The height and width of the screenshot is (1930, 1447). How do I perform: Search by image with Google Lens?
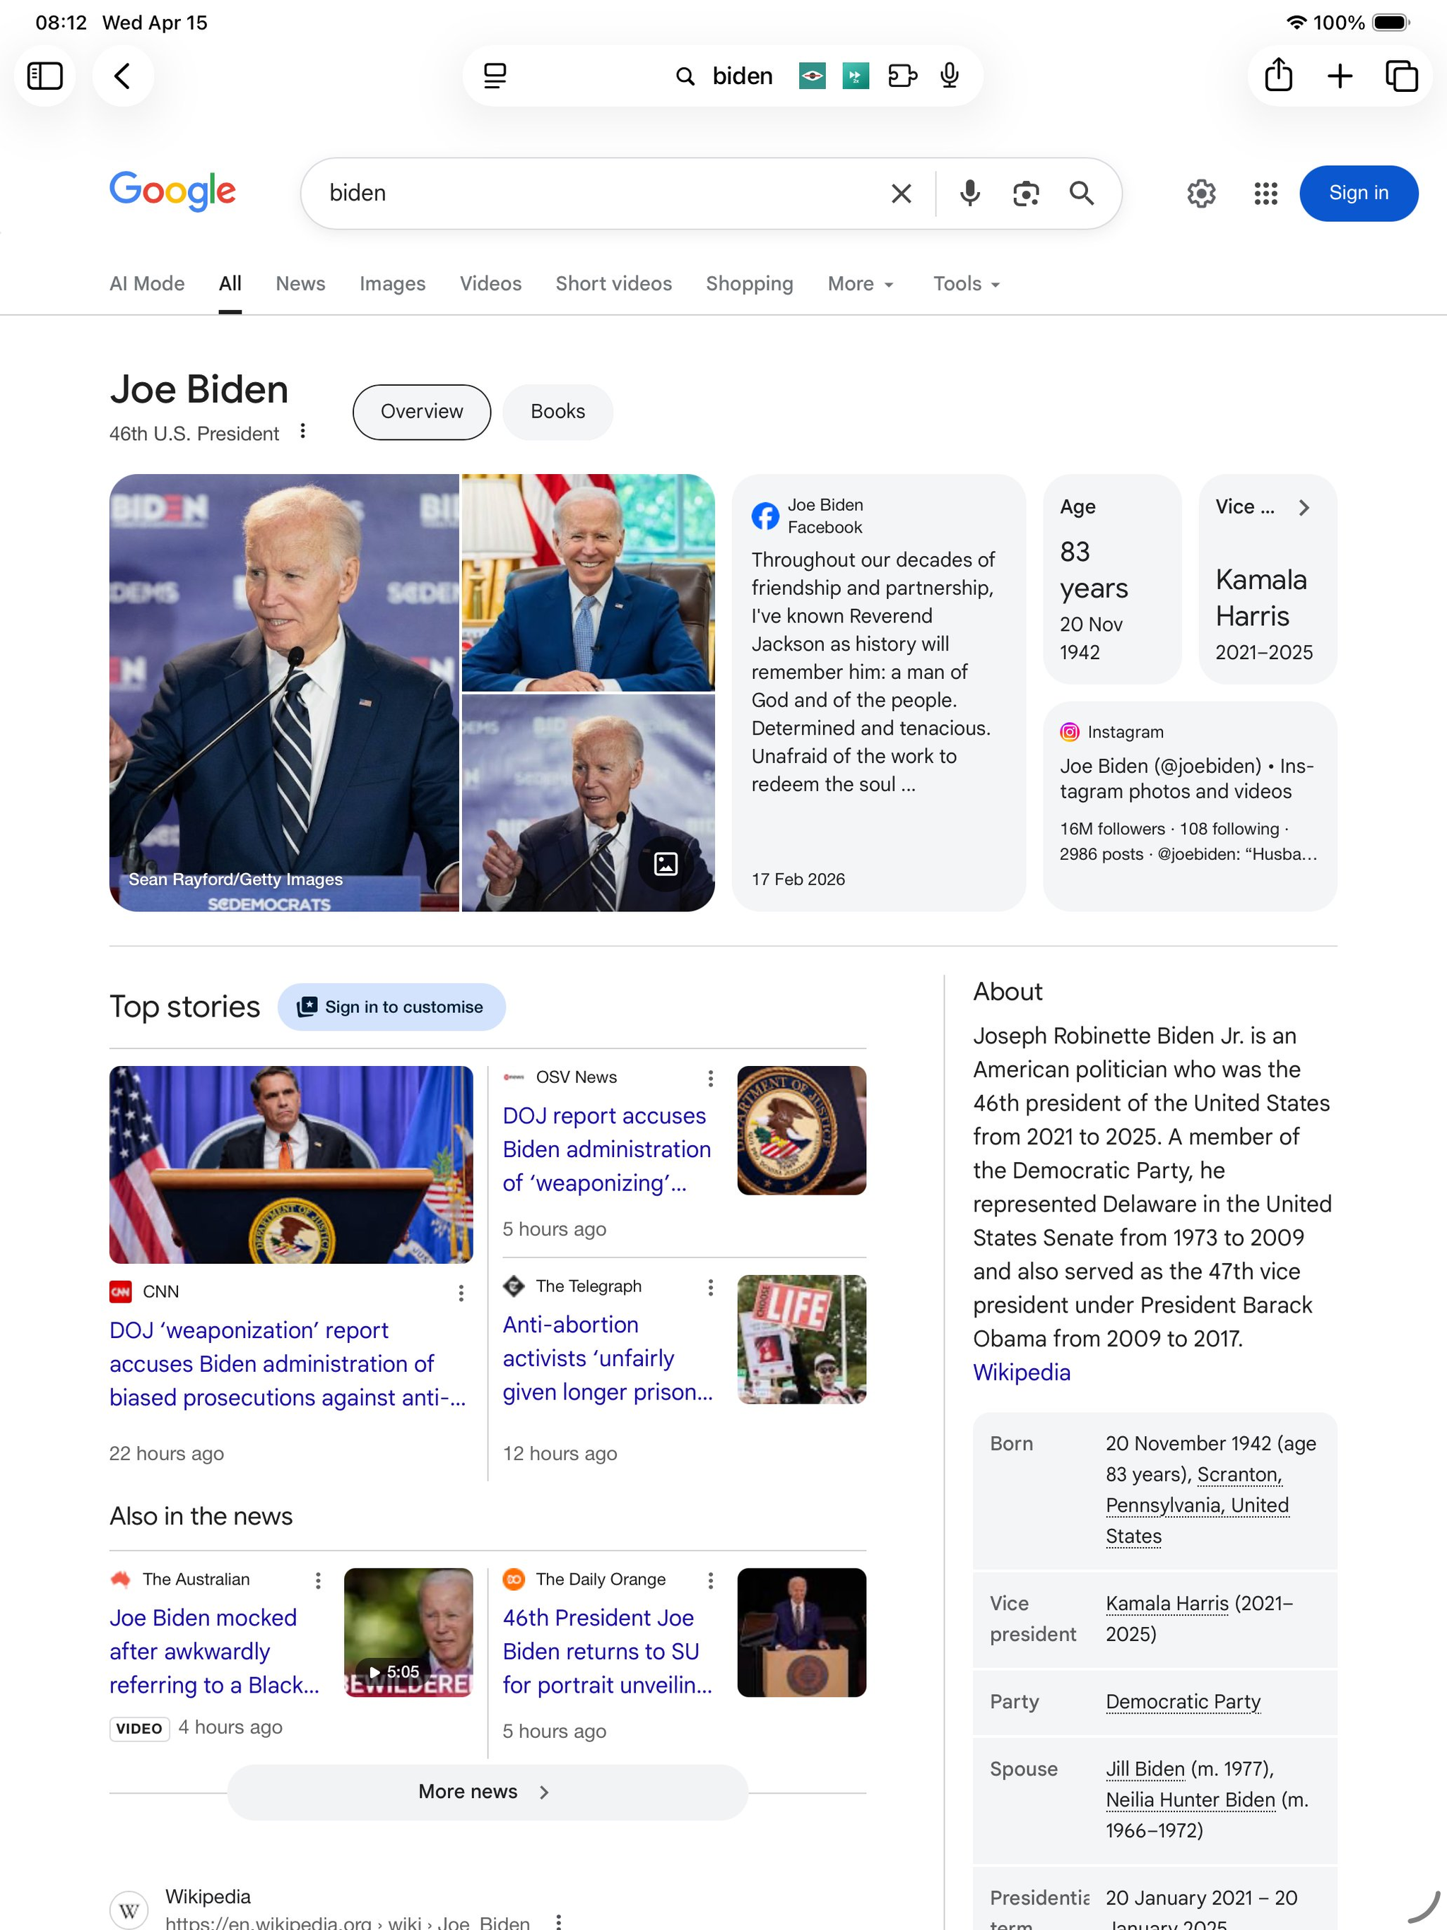click(1025, 193)
